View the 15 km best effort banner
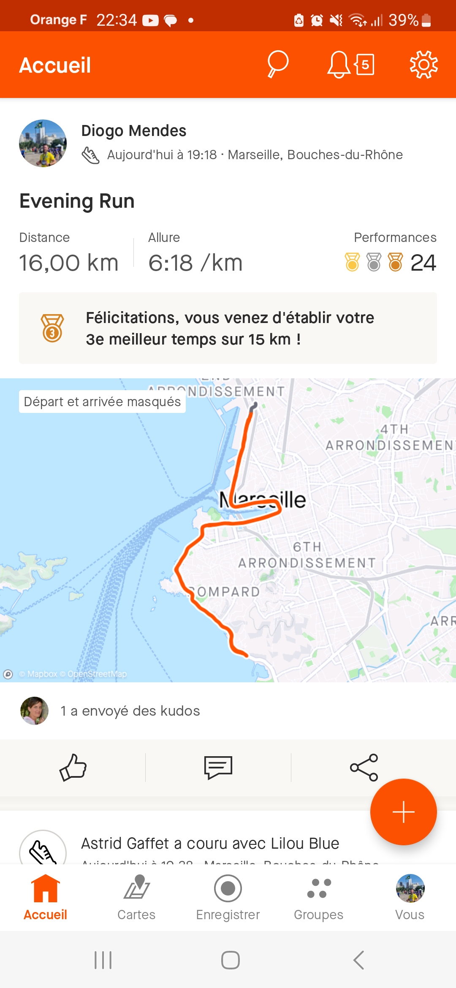This screenshot has width=456, height=988. [228, 328]
